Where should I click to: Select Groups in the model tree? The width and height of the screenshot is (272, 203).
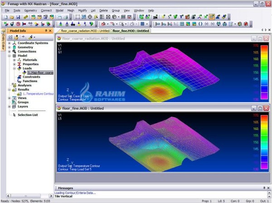pos(23,102)
